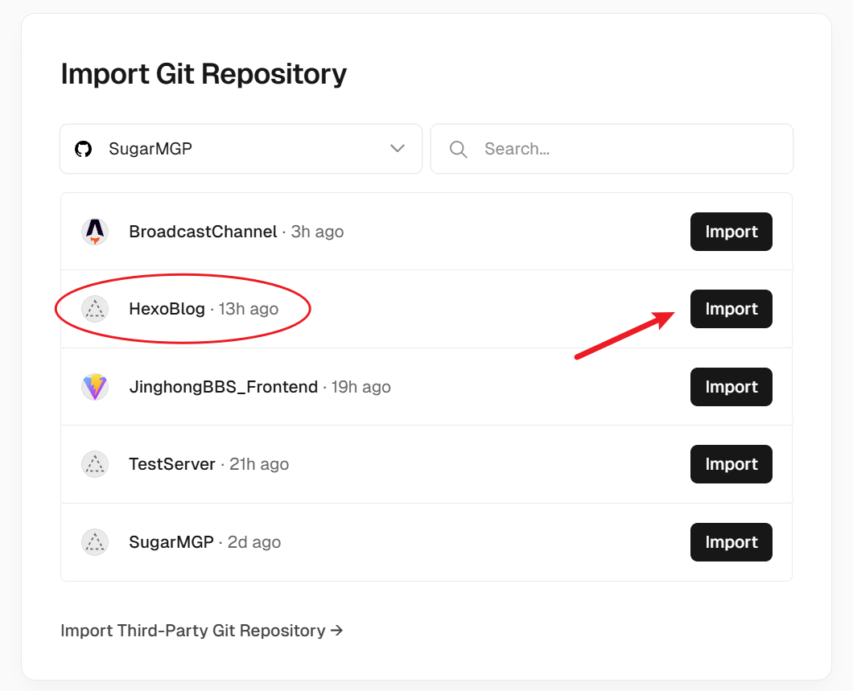Click the GitHub logo in account selector
853x691 pixels.
(84, 149)
